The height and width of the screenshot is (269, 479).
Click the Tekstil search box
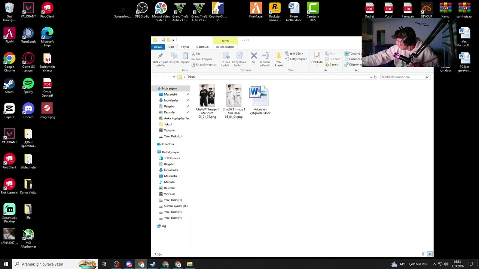tap(405, 77)
